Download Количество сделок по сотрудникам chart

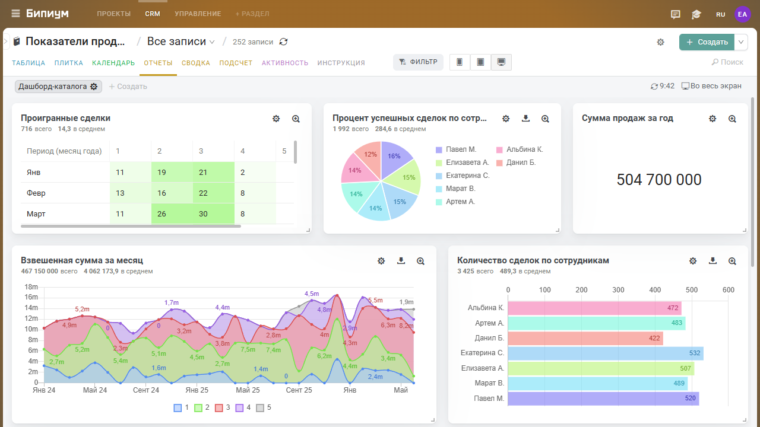point(712,261)
